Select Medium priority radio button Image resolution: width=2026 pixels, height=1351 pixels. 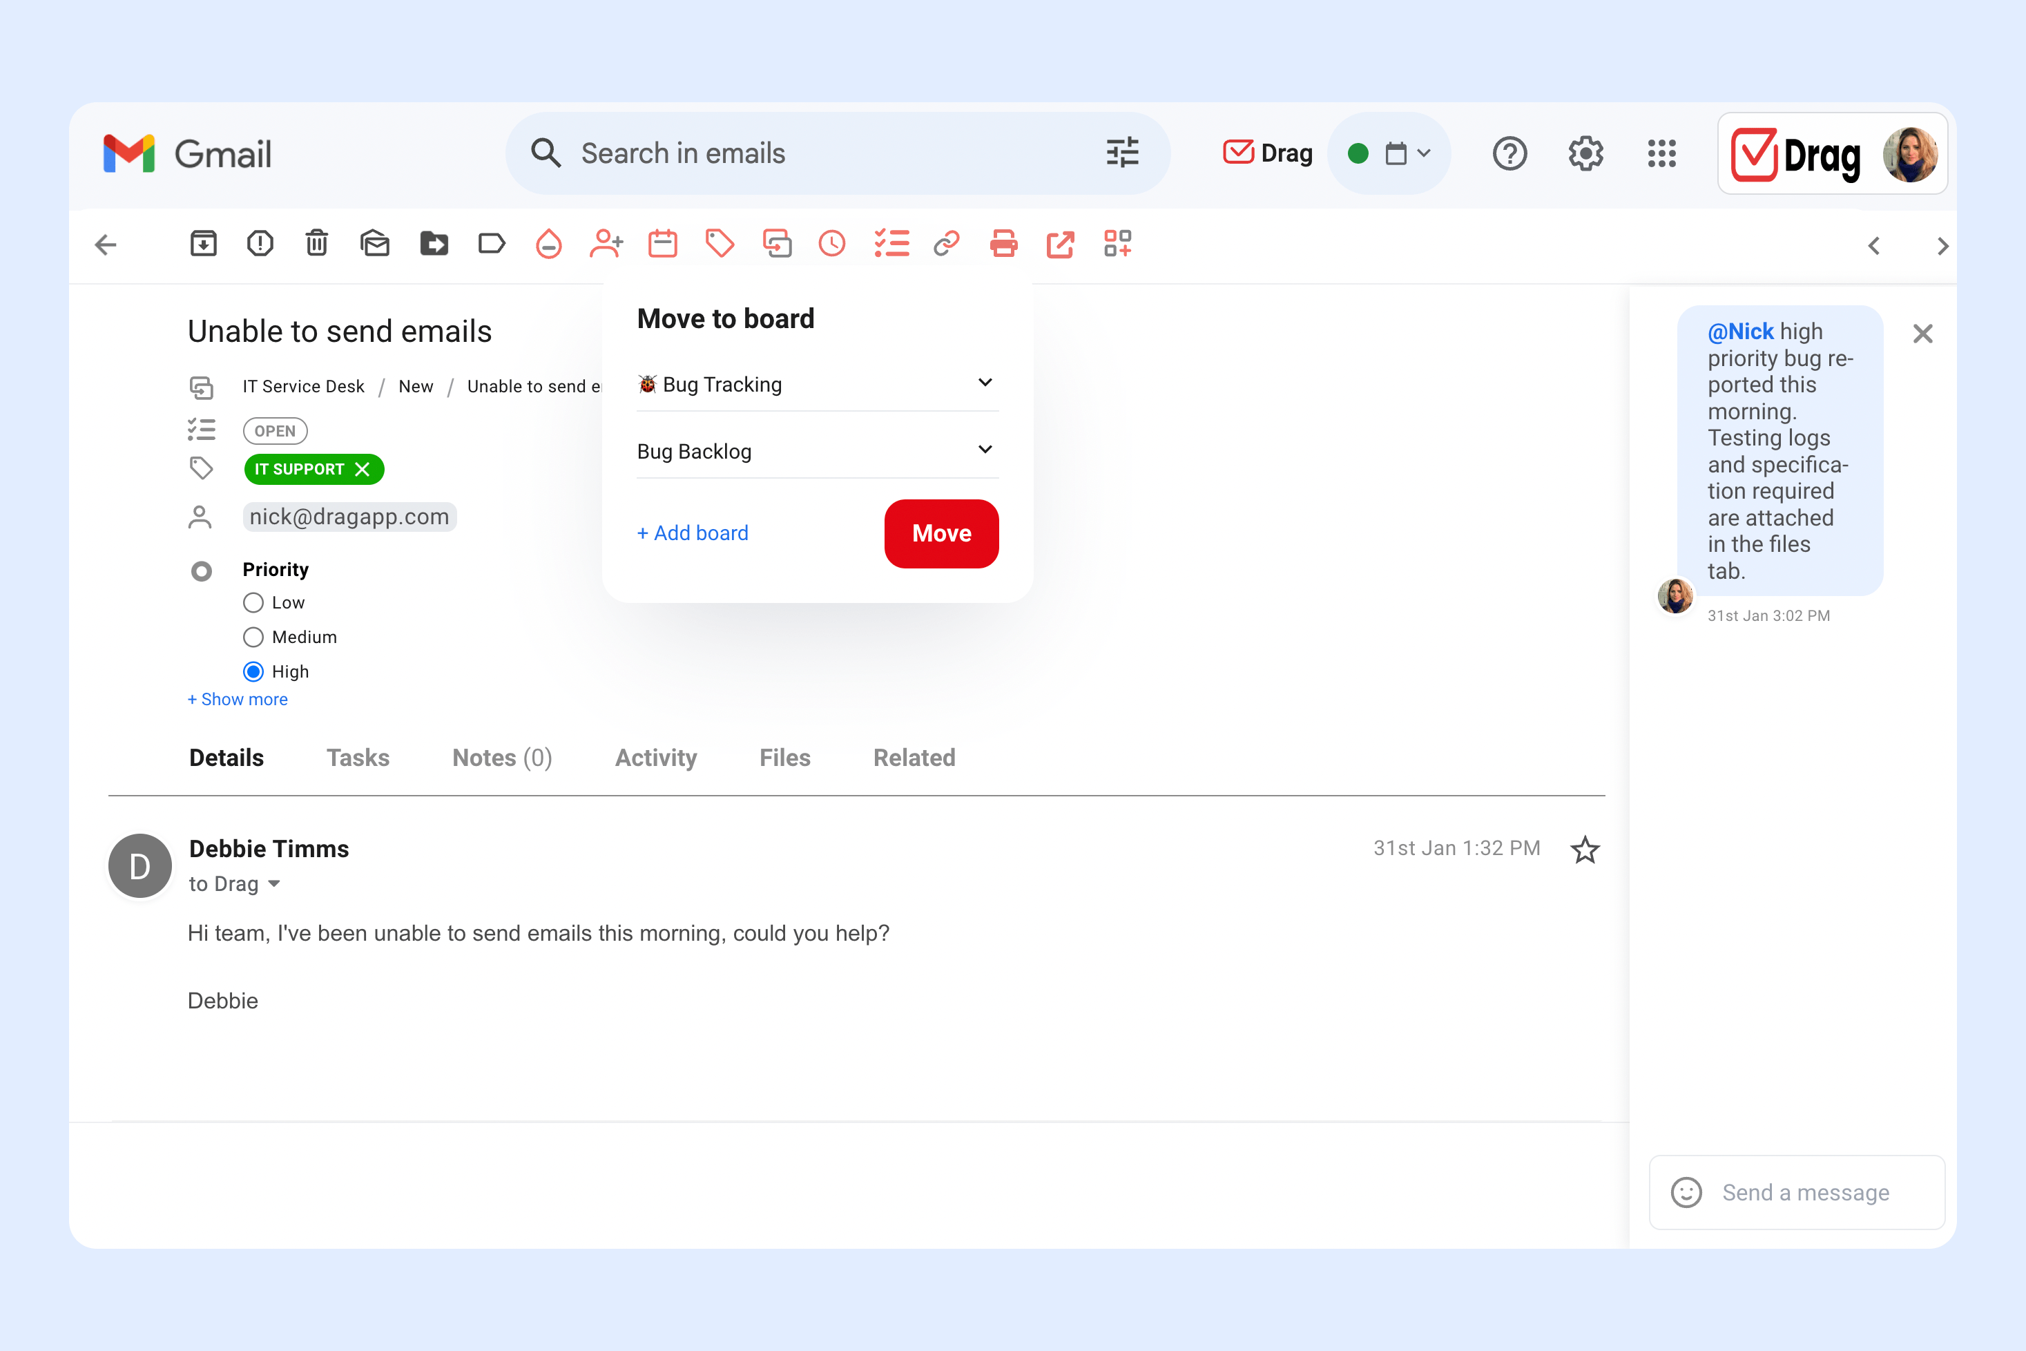(253, 637)
